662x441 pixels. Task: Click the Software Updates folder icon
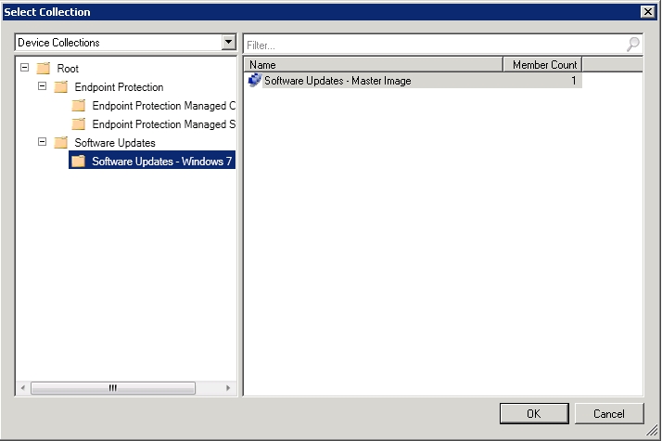point(60,143)
